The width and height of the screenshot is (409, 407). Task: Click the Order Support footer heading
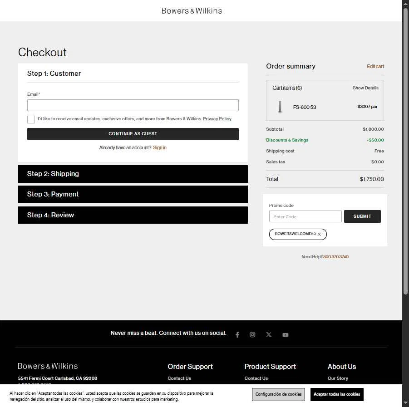click(x=190, y=367)
